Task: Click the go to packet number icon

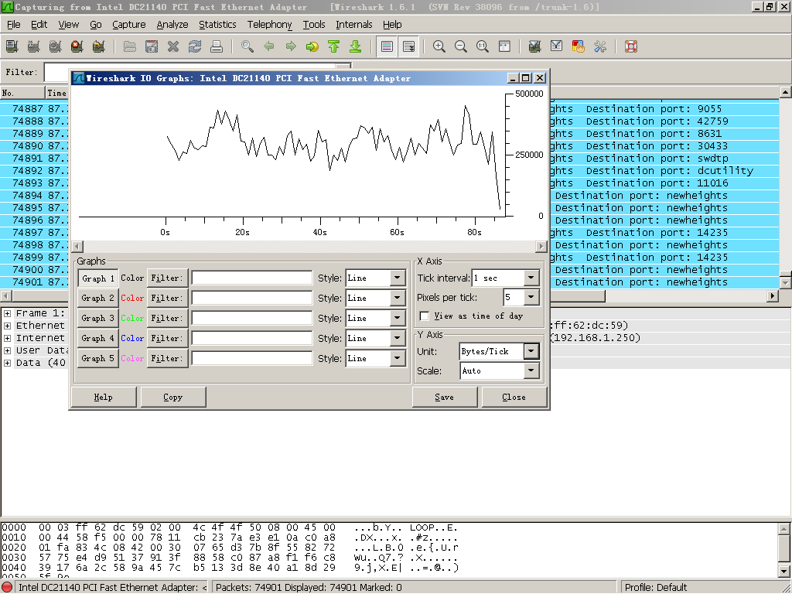Action: [312, 46]
